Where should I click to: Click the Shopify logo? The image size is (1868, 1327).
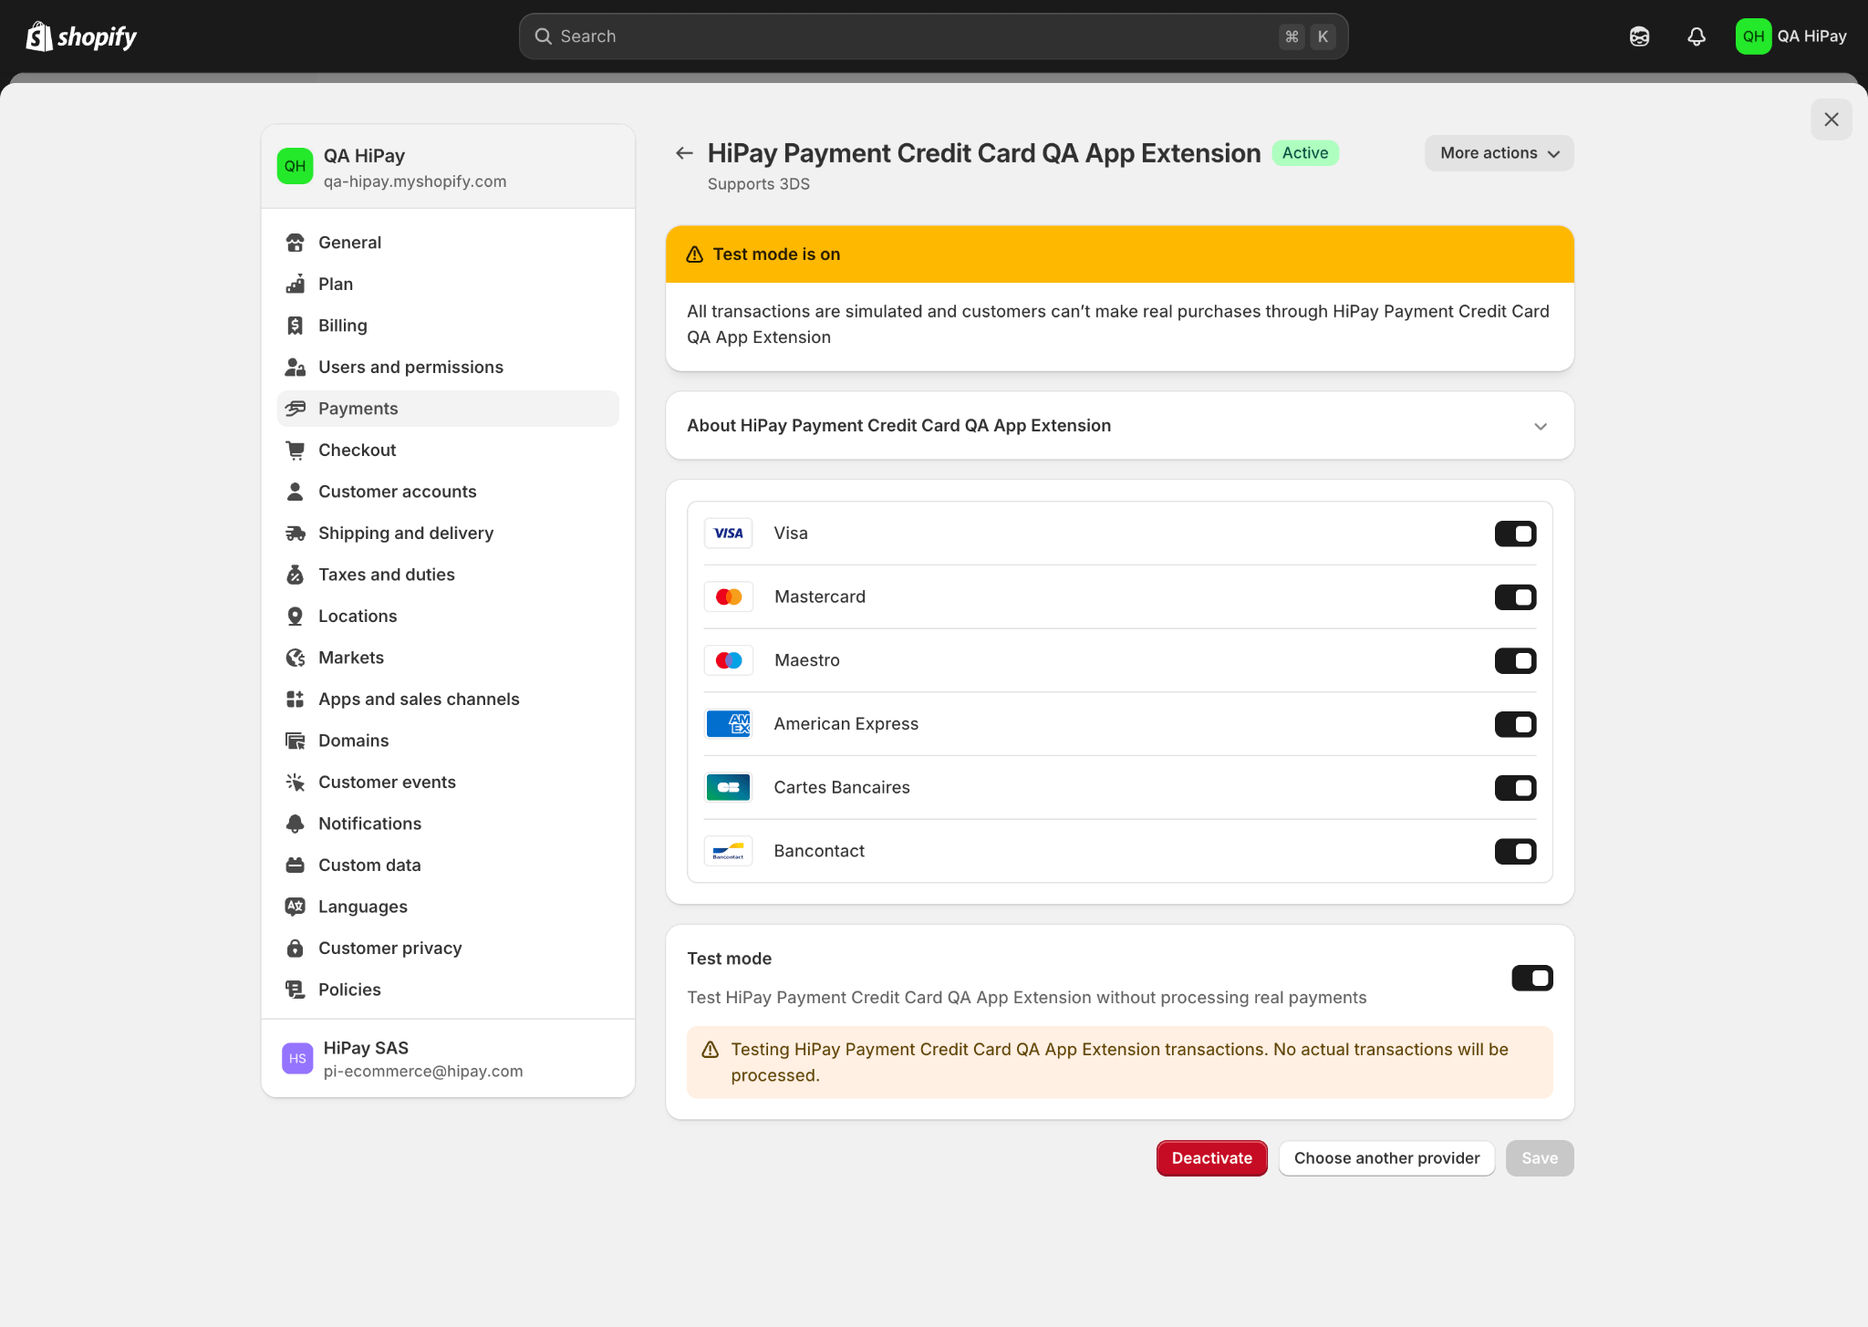pyautogui.click(x=81, y=36)
